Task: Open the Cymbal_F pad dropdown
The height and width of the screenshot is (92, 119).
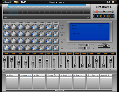Action: 52,75
